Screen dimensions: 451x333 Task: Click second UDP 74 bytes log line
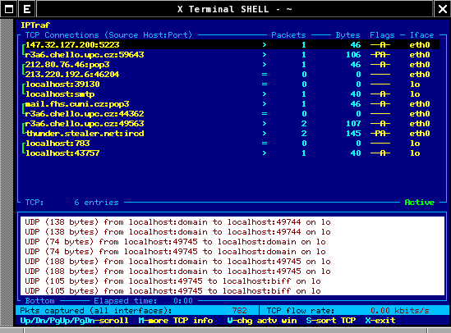pos(176,252)
